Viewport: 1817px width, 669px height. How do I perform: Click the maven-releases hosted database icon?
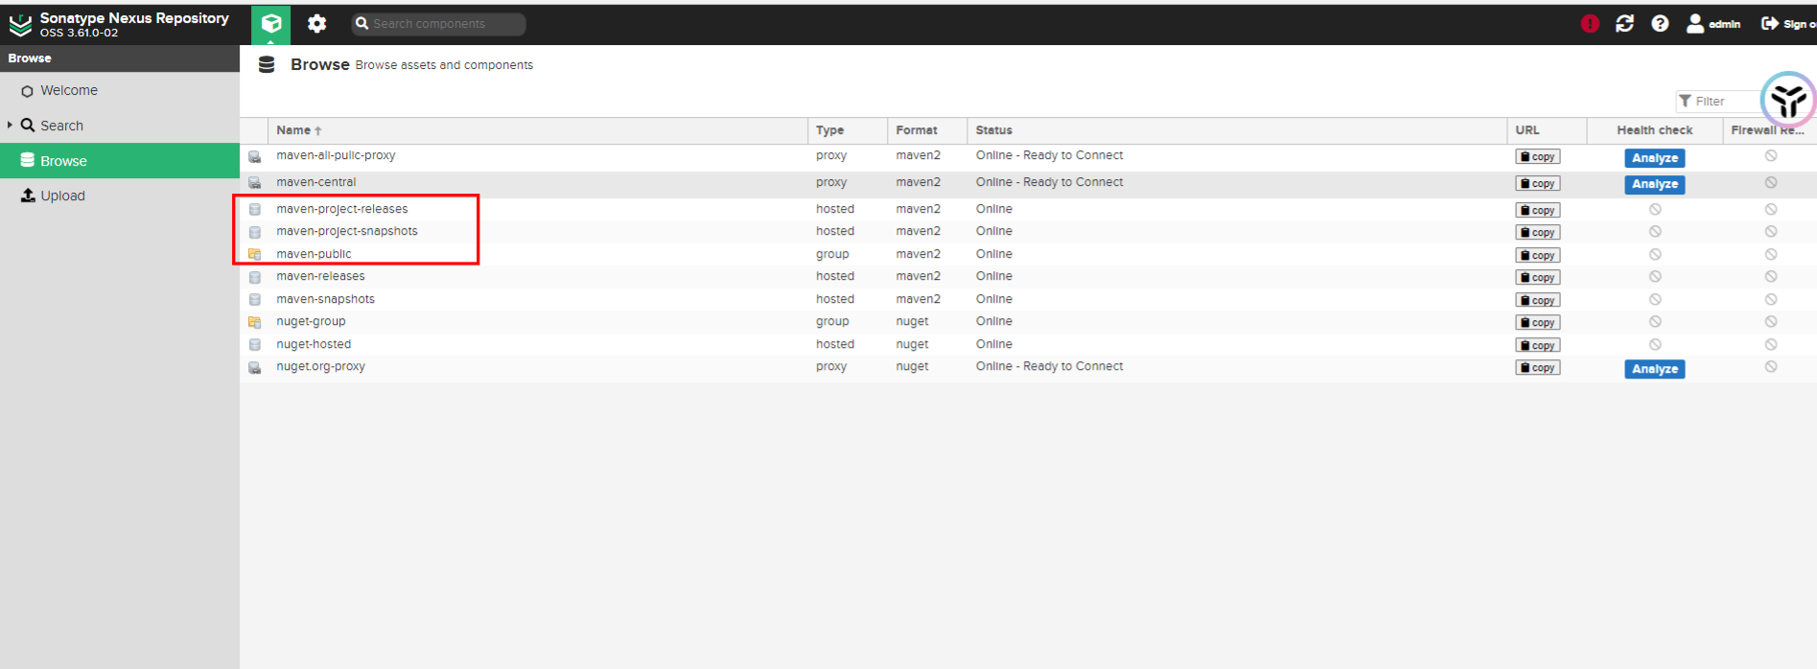click(x=255, y=277)
